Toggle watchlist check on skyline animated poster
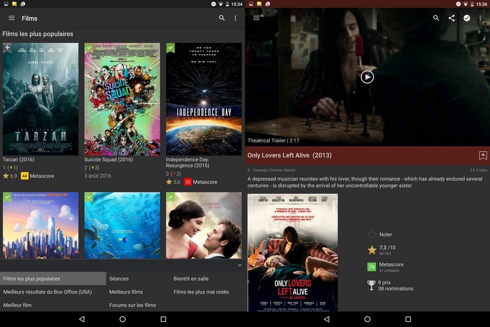490x327 pixels. click(x=7, y=197)
